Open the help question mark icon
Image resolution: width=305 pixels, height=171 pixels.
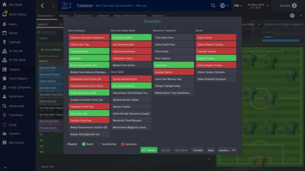(292, 15)
